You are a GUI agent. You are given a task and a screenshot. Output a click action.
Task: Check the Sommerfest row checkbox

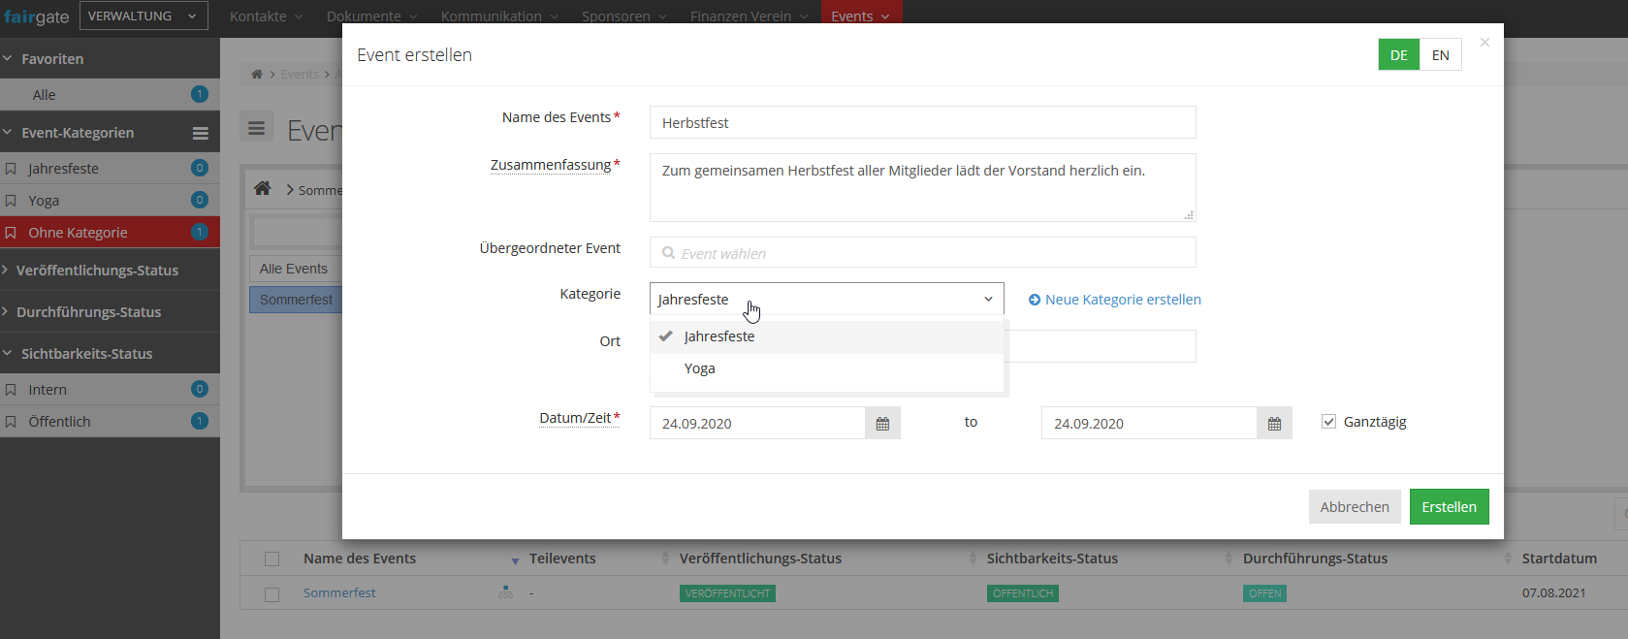point(272,593)
